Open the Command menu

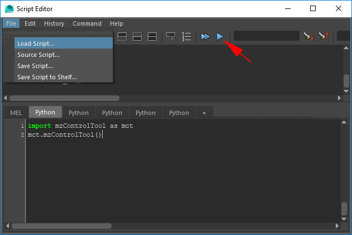coord(87,23)
